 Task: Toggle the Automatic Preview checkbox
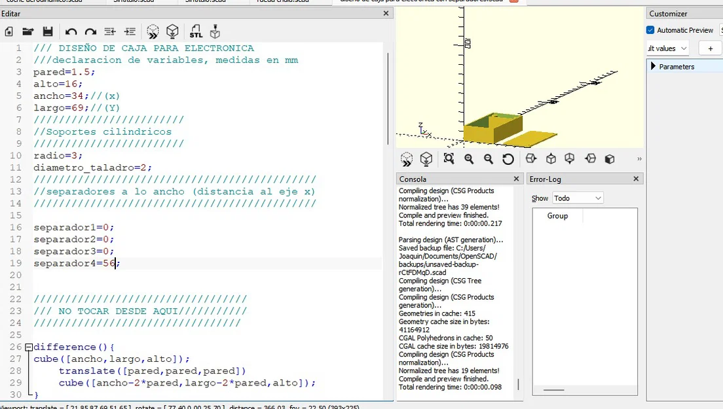(x=650, y=30)
